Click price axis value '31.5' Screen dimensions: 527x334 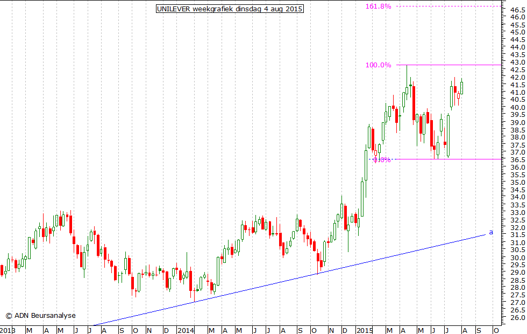point(517,235)
